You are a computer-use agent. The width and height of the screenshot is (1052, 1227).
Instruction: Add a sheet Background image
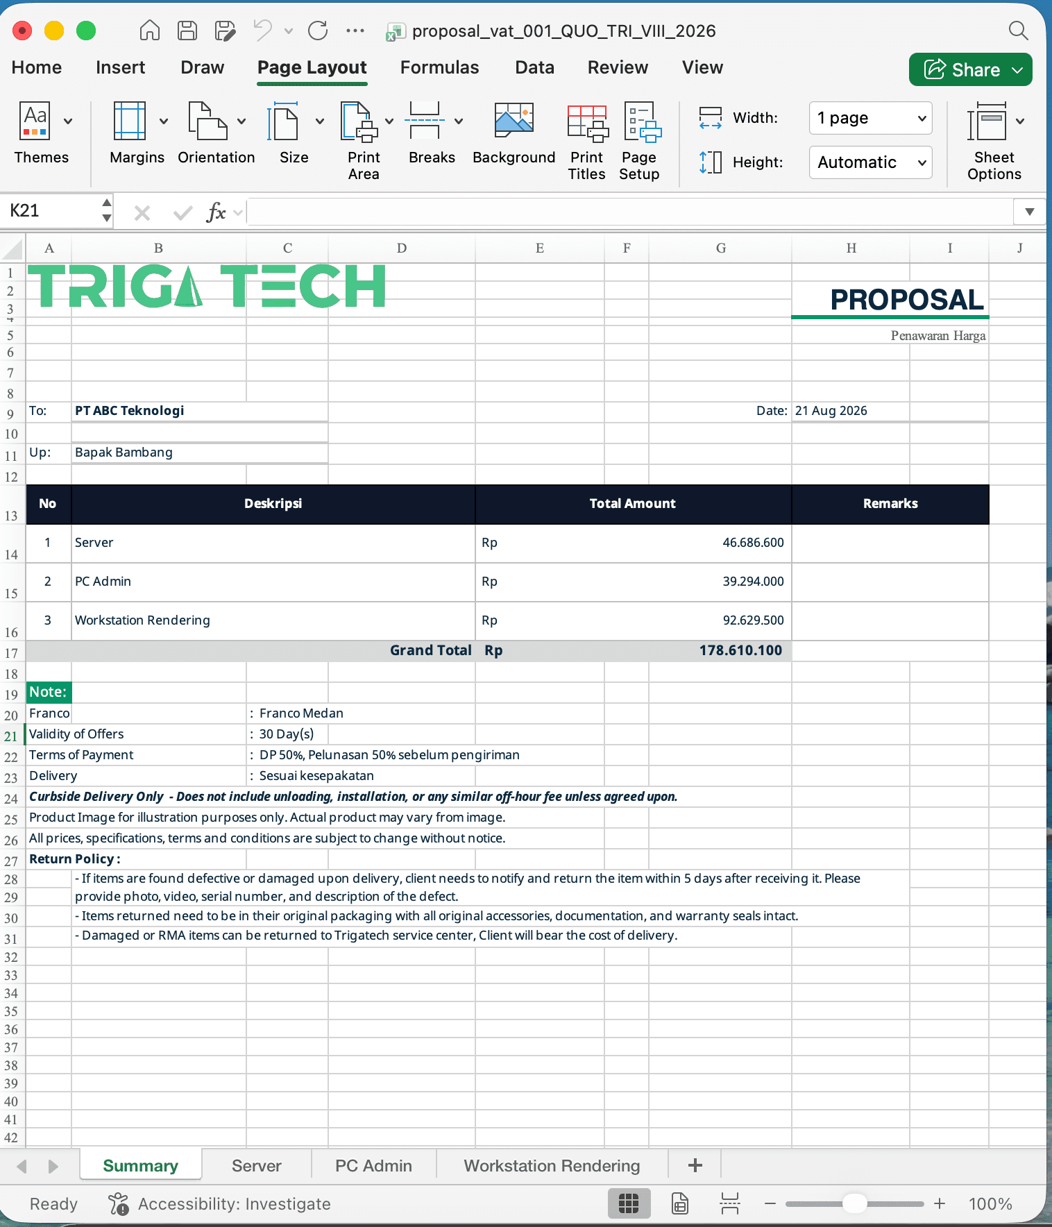(514, 134)
